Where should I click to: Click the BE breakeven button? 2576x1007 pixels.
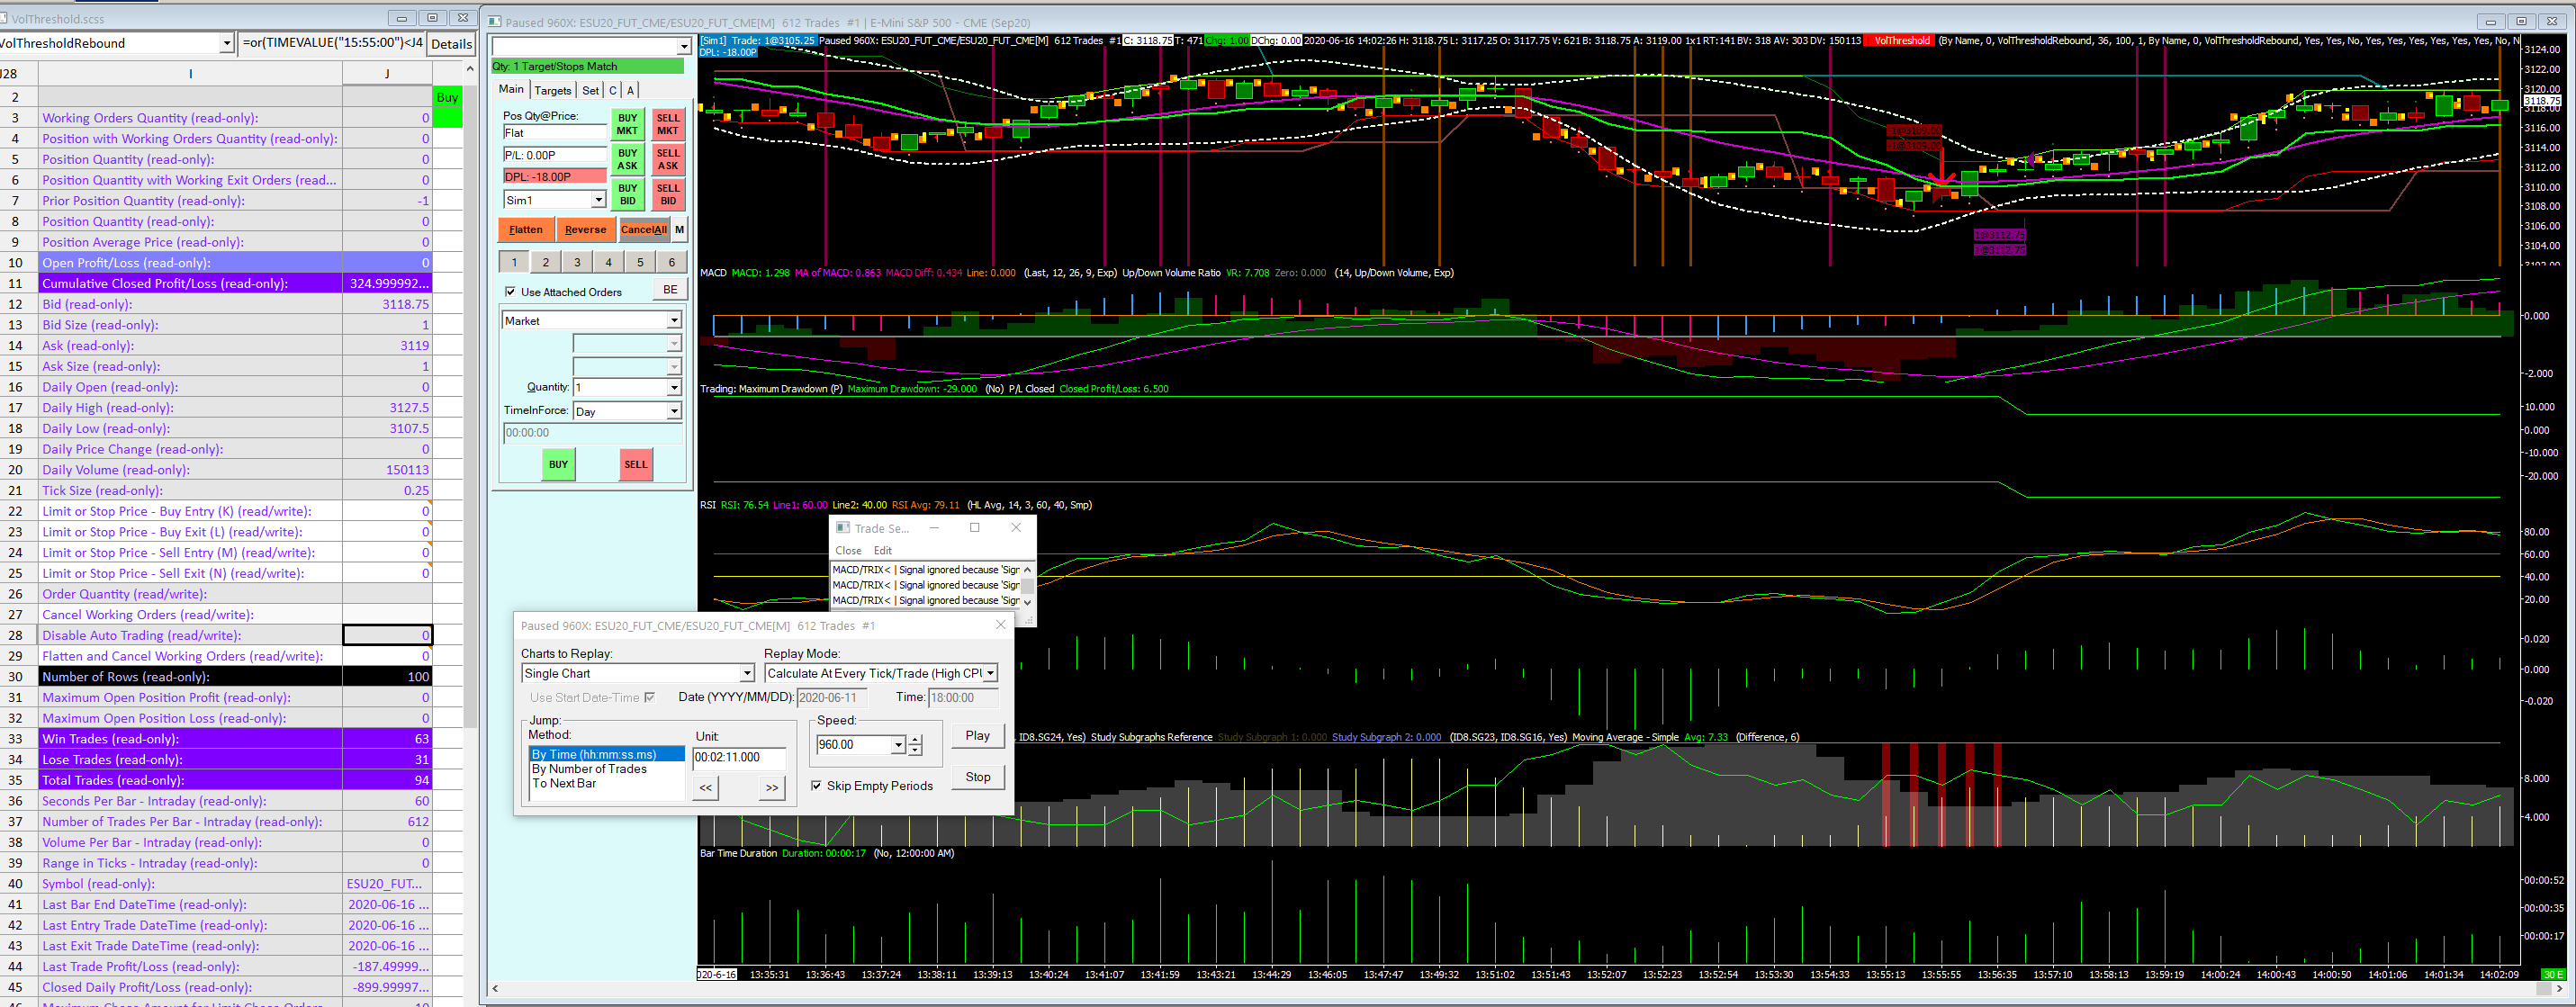click(x=670, y=290)
